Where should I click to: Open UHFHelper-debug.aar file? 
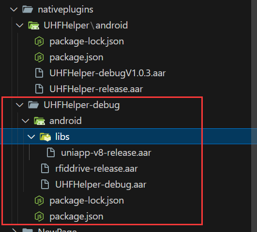[101, 185]
